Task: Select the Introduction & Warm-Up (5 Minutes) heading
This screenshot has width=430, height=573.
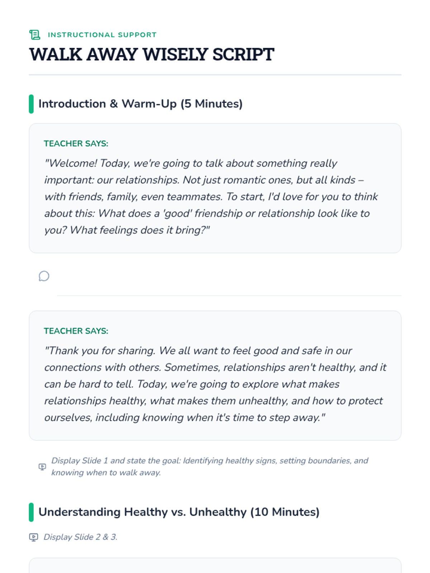Action: click(x=140, y=104)
